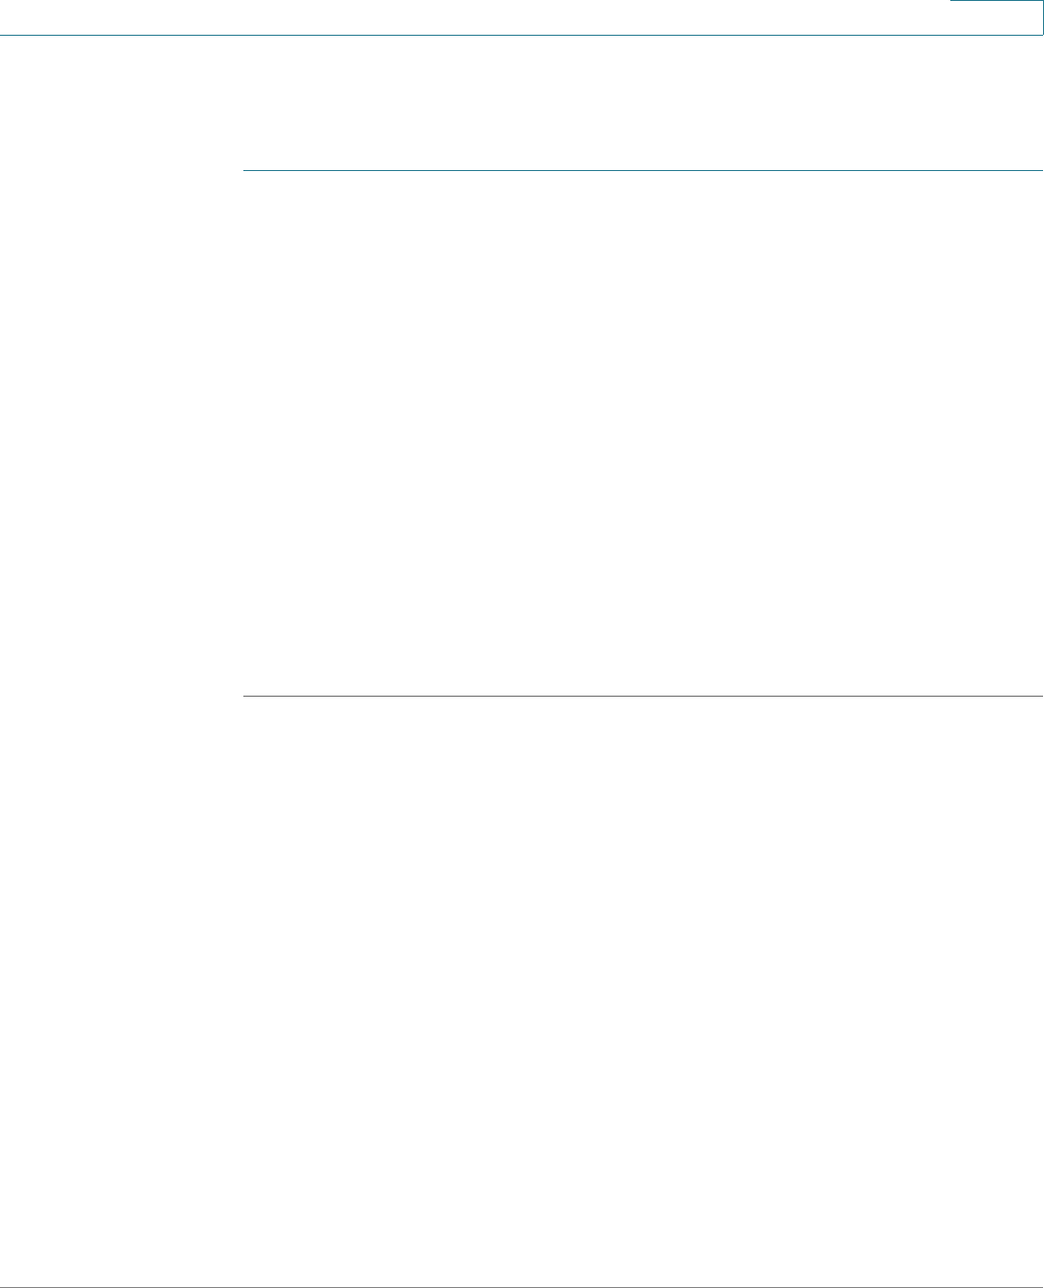Click the right end of the upper blue rule
The width and height of the screenshot is (1044, 1288).
click(x=1041, y=171)
